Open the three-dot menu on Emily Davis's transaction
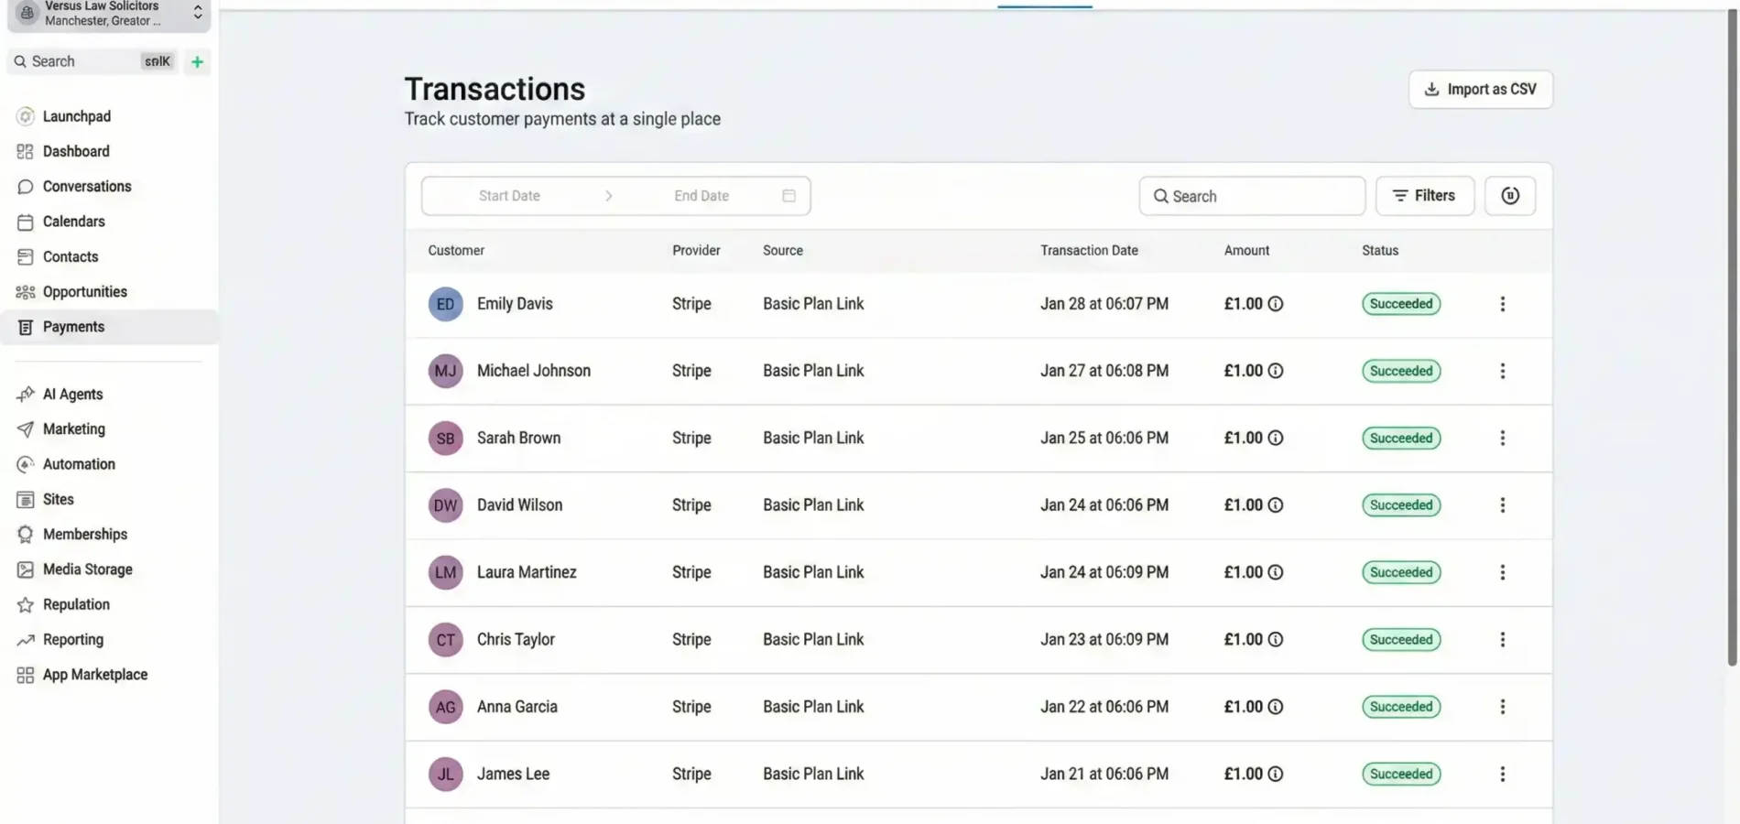Screen dimensions: 1740x824 click(1502, 303)
